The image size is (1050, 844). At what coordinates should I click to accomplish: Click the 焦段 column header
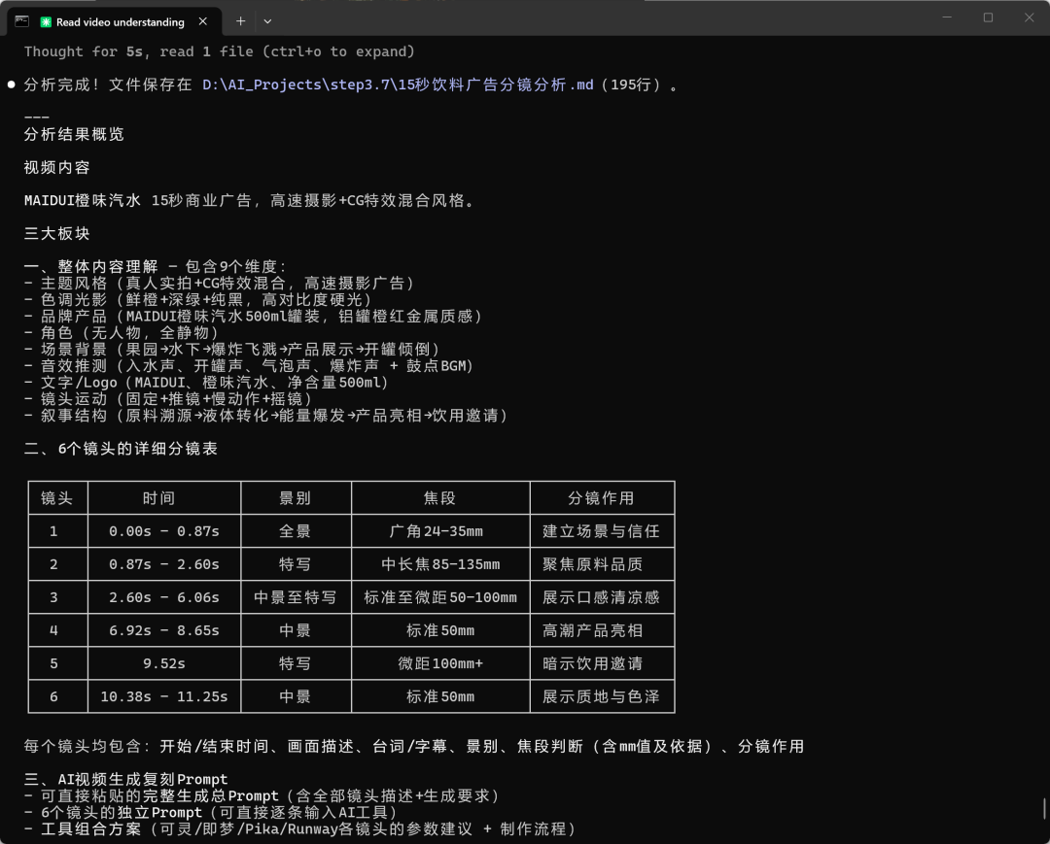click(440, 498)
